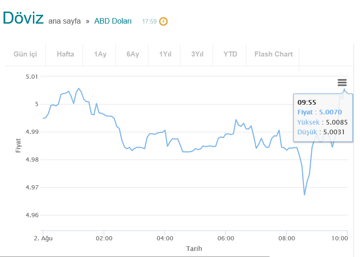View the 1Yıl chart tab
Image resolution: width=360 pixels, height=257 pixels.
165,54
